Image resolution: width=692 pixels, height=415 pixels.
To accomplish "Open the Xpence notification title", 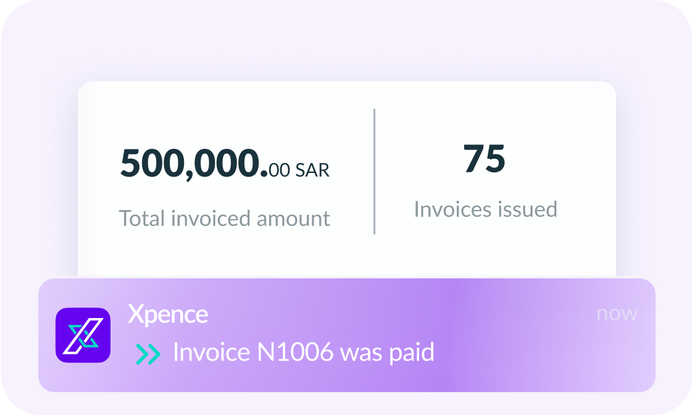I will 168,314.
